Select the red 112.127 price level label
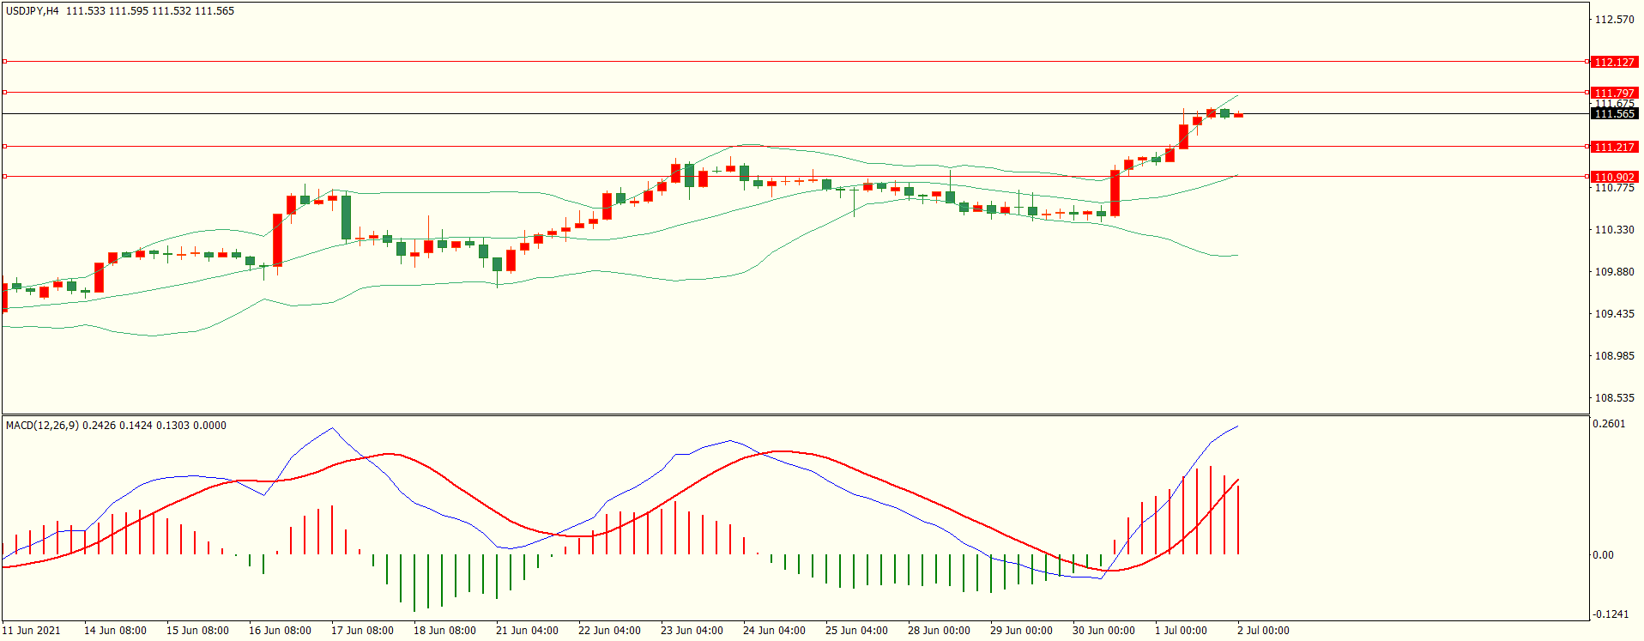The height and width of the screenshot is (641, 1644). 1614,62
